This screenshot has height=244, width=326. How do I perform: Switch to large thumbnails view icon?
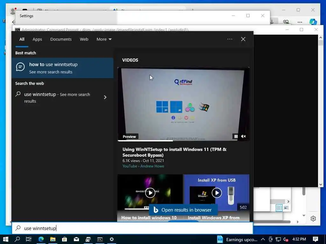(x=286, y=208)
